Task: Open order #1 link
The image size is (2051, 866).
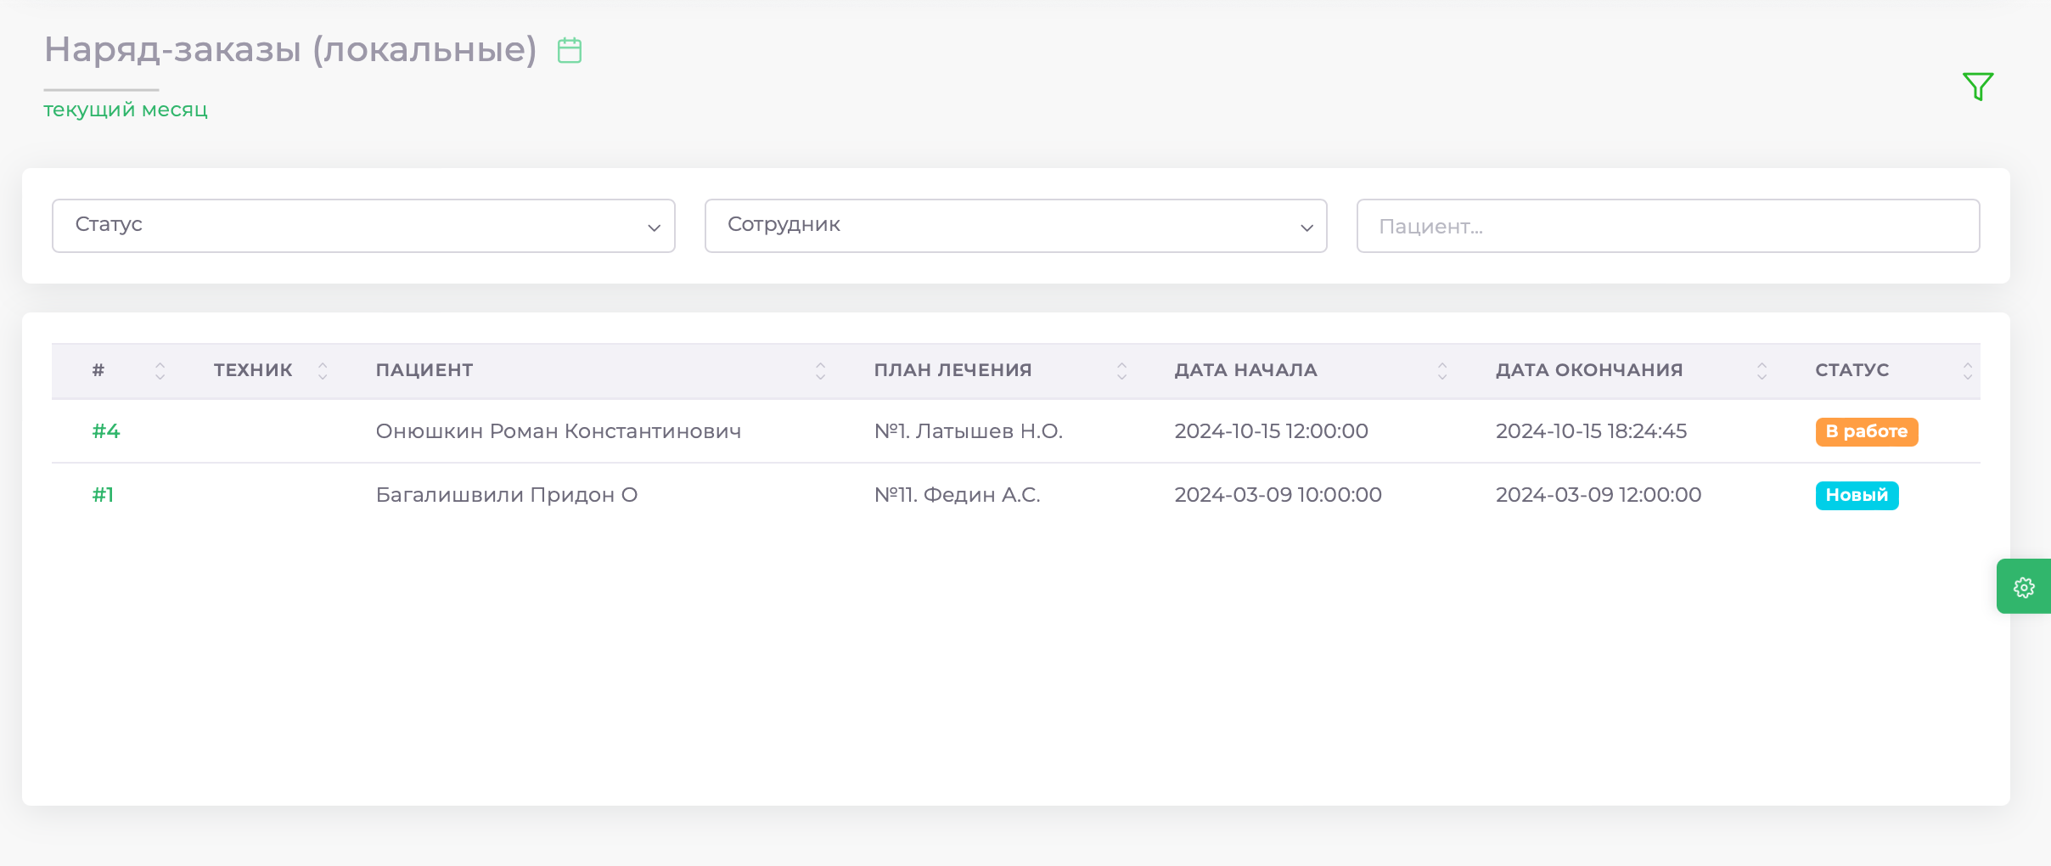Action: tap(103, 495)
